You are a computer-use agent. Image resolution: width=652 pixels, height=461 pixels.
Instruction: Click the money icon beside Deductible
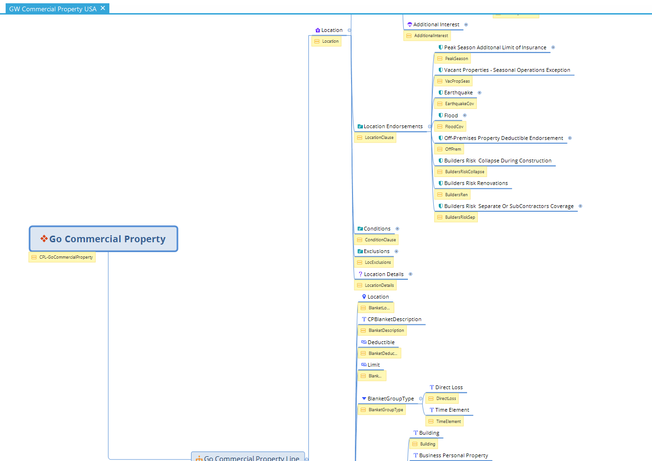click(364, 342)
